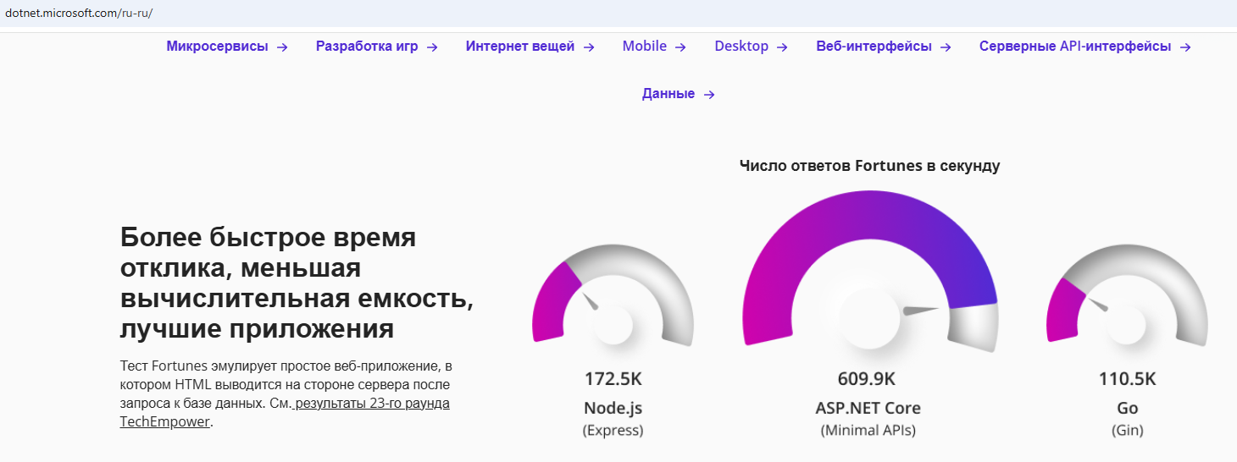Navigate to Веб-интерфейсы
1237x462 pixels.
tap(874, 47)
